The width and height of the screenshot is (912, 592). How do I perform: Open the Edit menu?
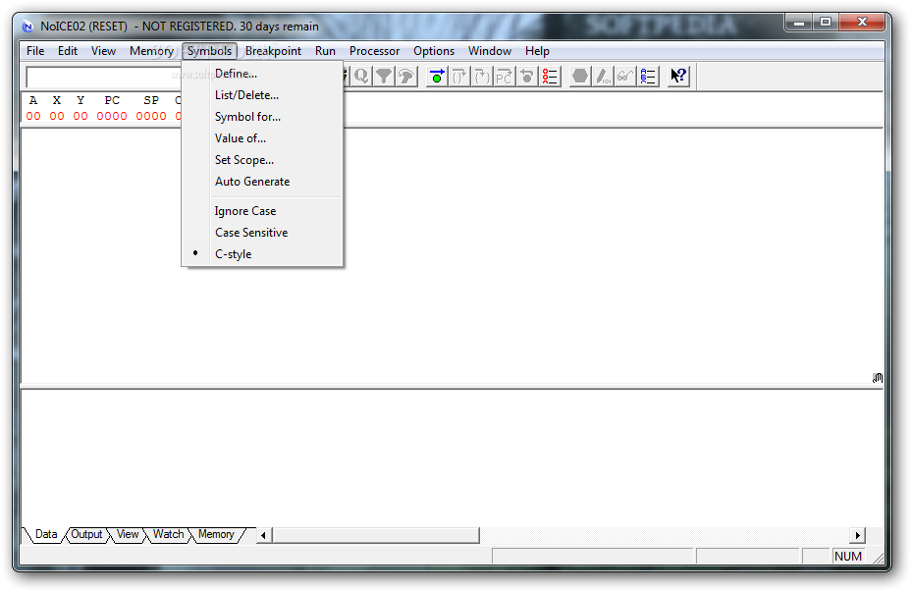[68, 51]
